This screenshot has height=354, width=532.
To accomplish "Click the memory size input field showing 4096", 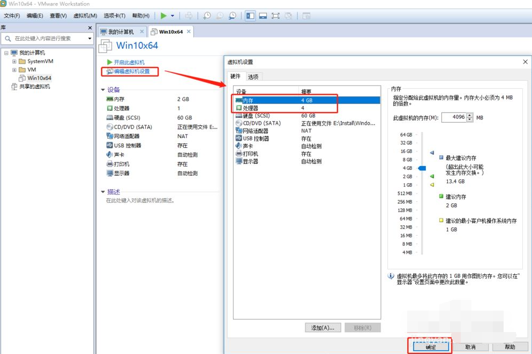I will (x=454, y=117).
